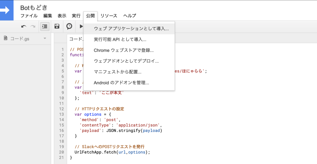Click ウェブアドオンとしてデプロイ menu item

pyautogui.click(x=126, y=61)
